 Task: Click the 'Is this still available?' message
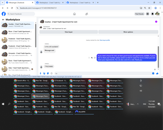(x=52, y=47)
